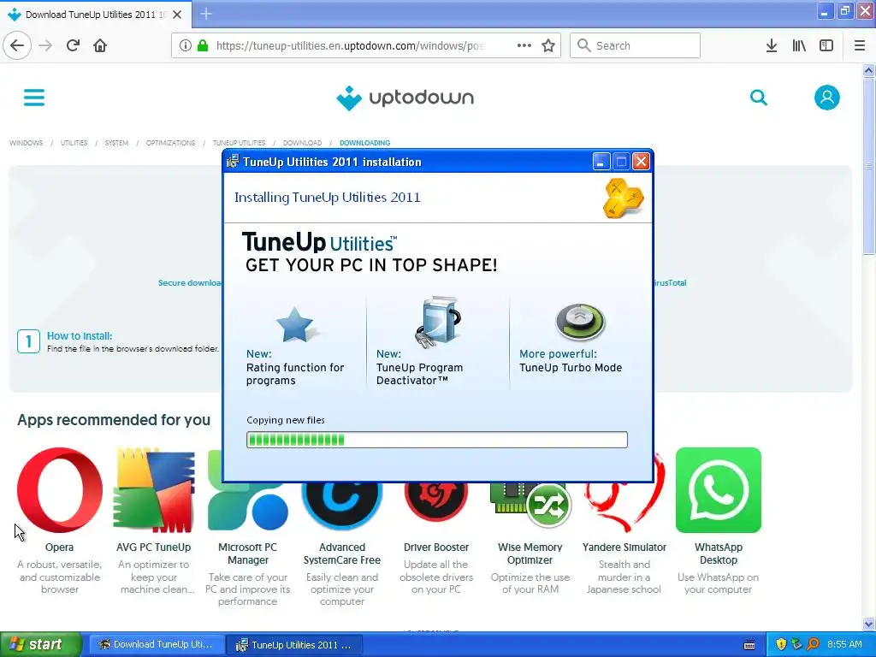Click the keyboard icon in the taskbar
The width and height of the screenshot is (876, 657).
tap(749, 645)
